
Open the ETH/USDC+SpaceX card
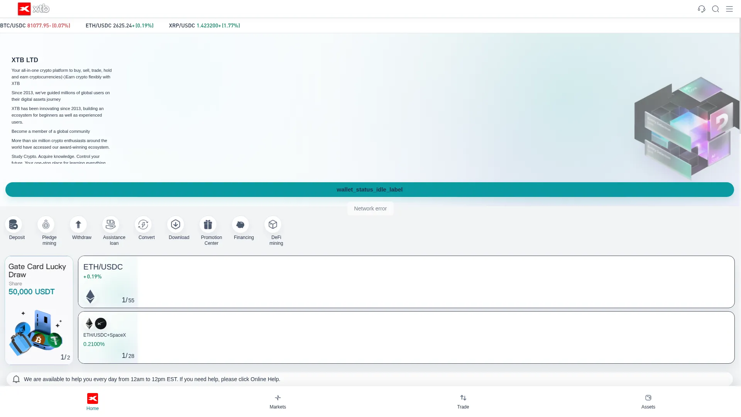point(406,337)
